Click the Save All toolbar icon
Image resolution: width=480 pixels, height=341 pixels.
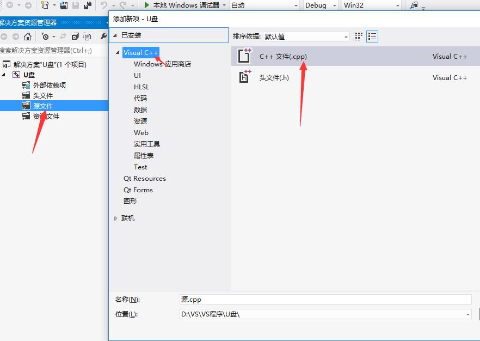click(x=88, y=5)
